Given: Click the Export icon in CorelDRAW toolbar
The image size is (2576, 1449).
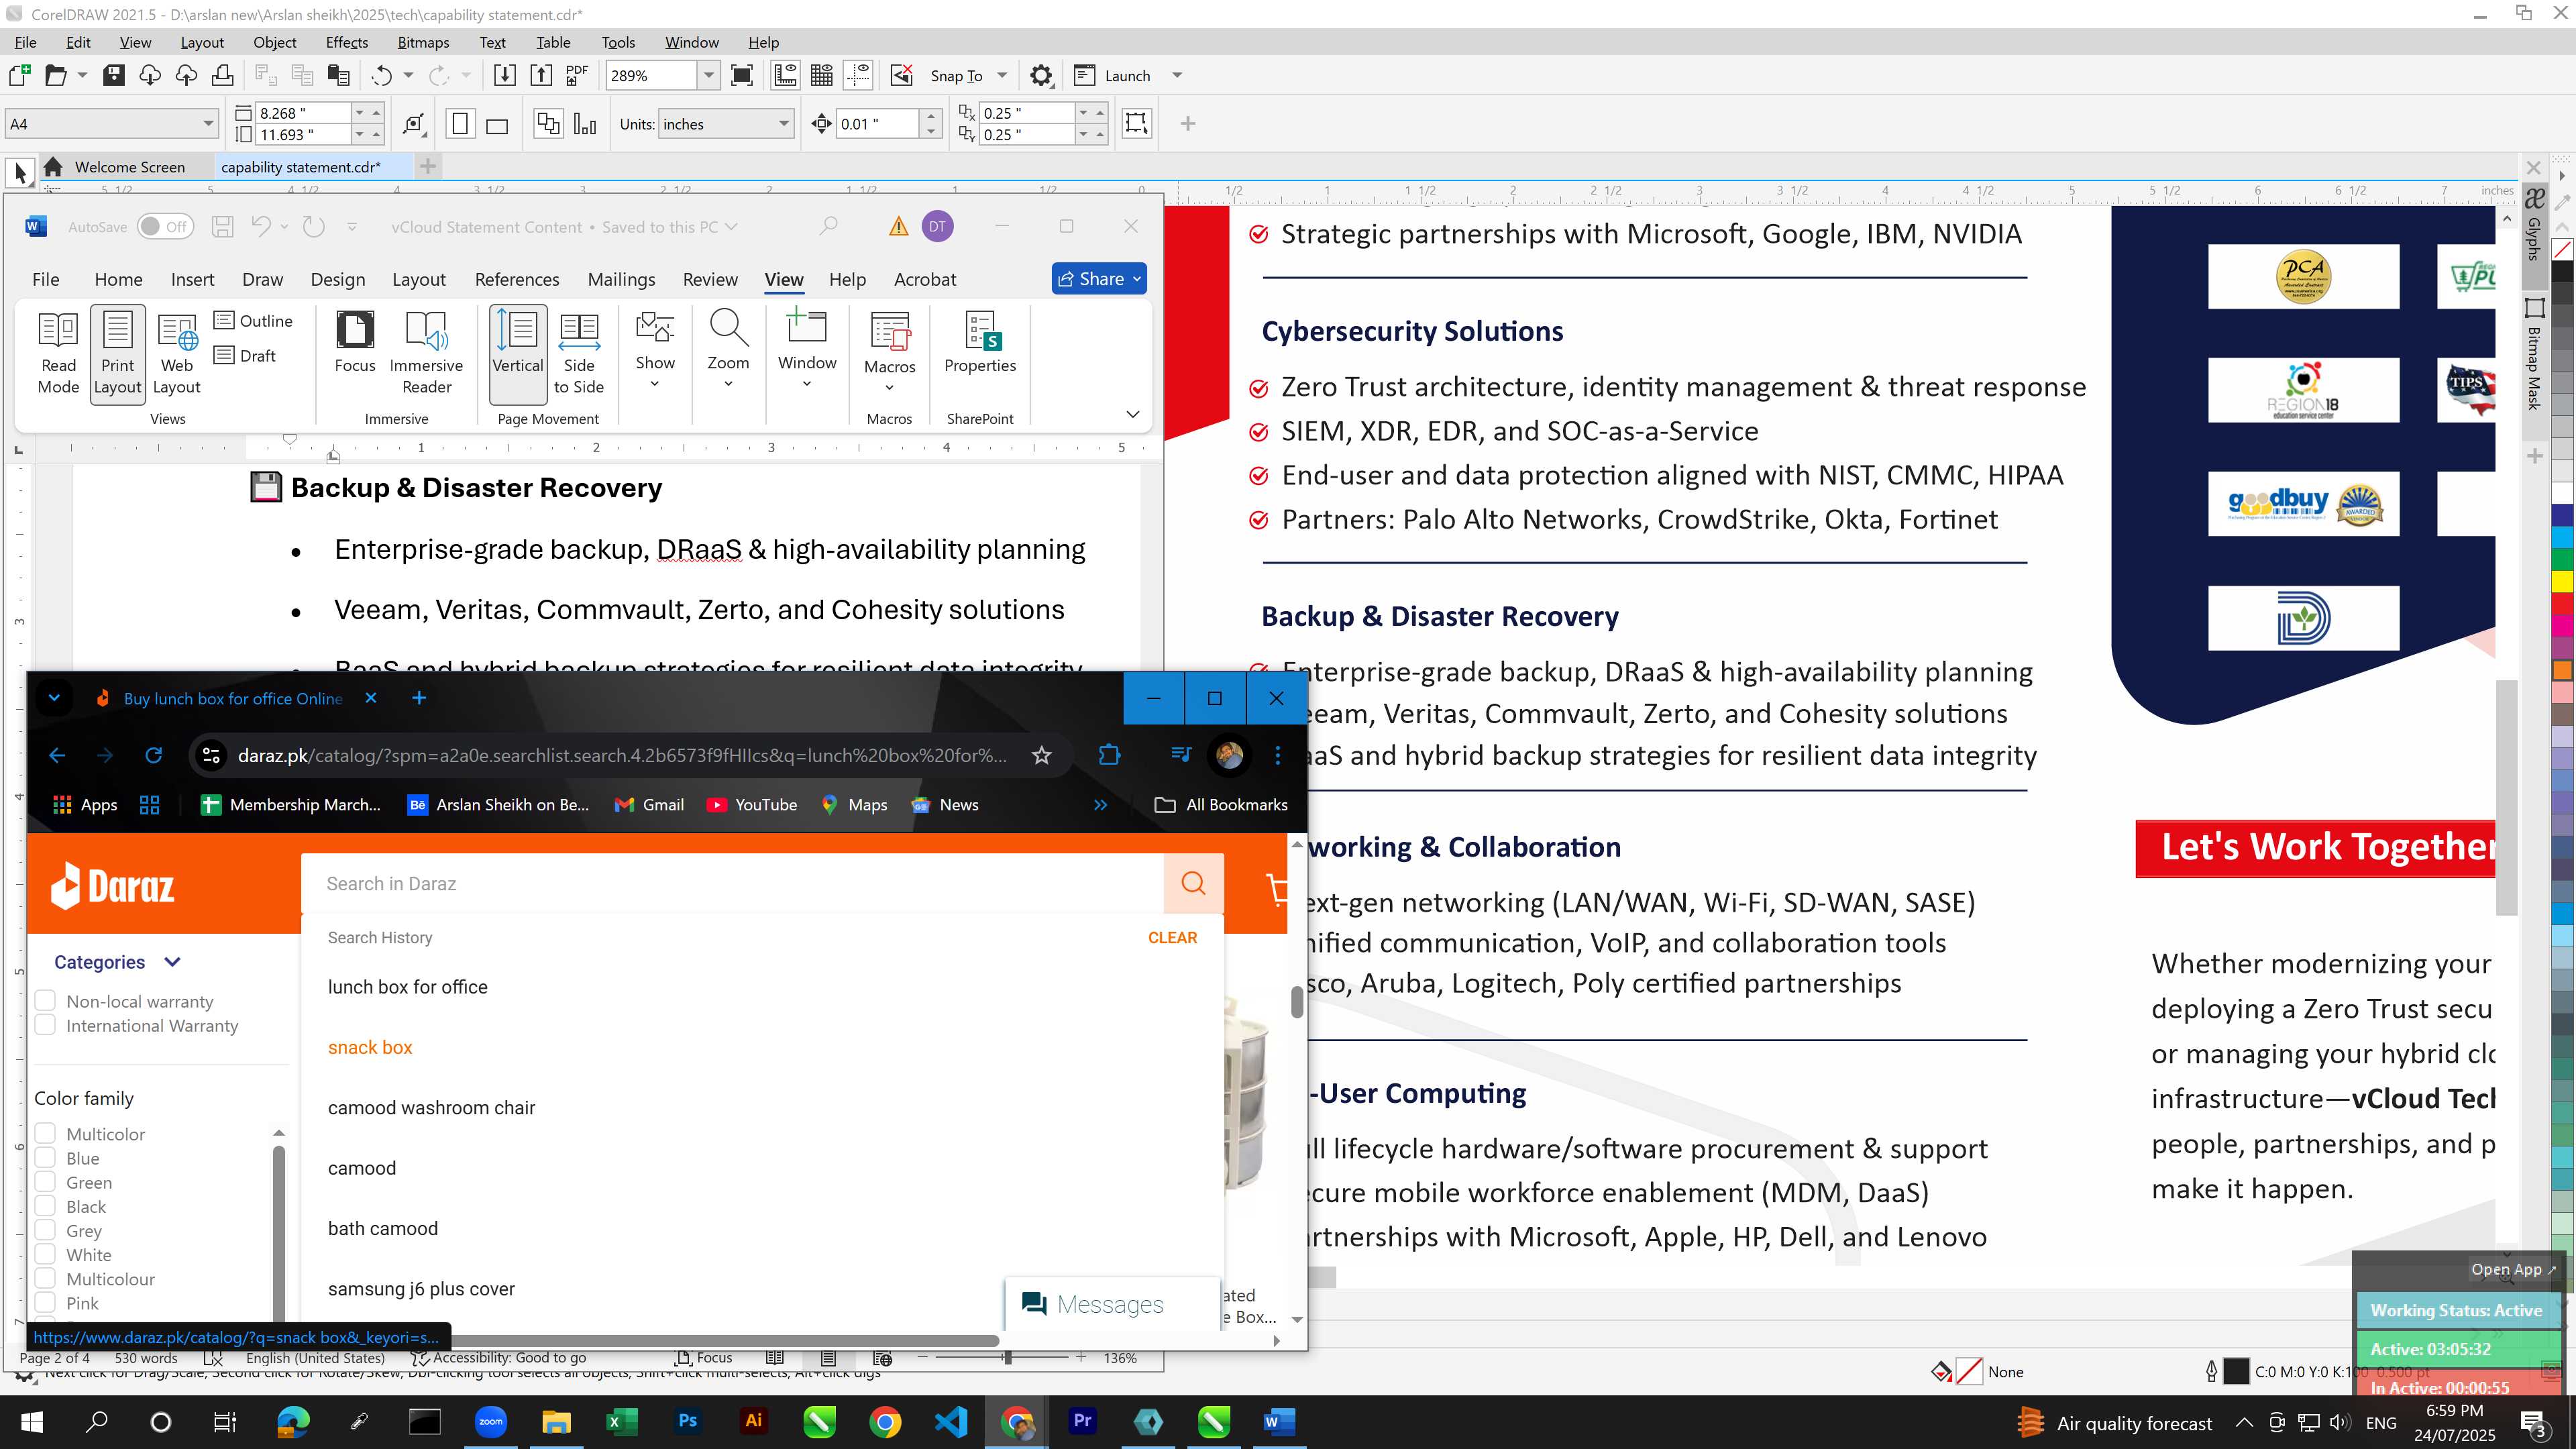Looking at the screenshot, I should click(541, 75).
